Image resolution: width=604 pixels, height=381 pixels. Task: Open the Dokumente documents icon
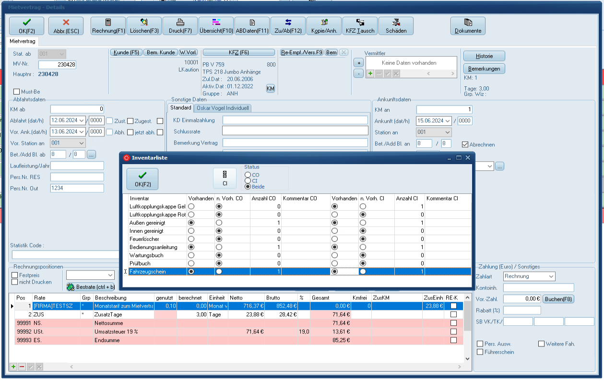[468, 23]
